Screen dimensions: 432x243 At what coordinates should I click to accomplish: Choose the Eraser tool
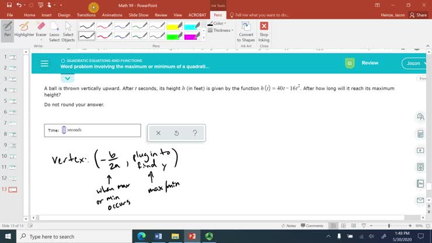click(x=41, y=30)
